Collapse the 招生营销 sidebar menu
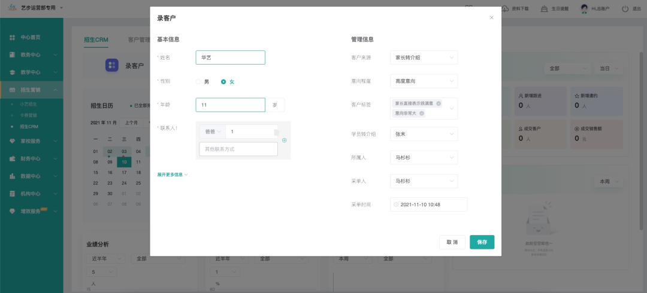The width and height of the screenshot is (647, 293). point(55,90)
